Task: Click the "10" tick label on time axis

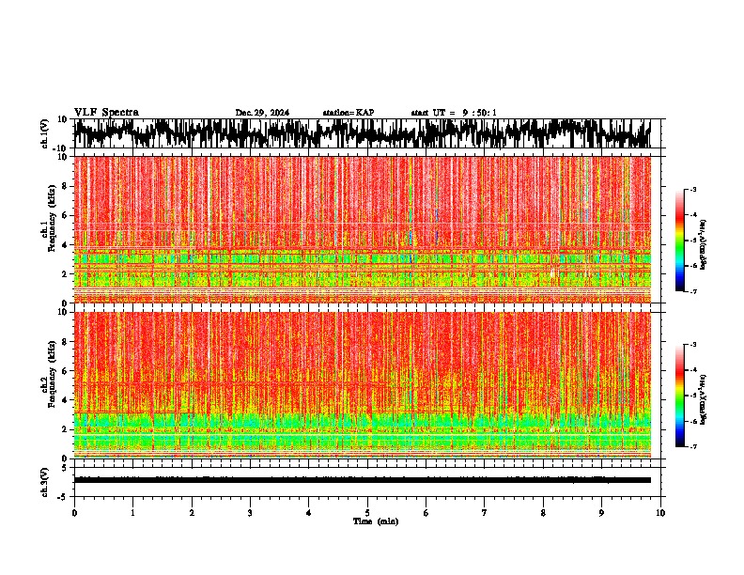Action: point(660,513)
